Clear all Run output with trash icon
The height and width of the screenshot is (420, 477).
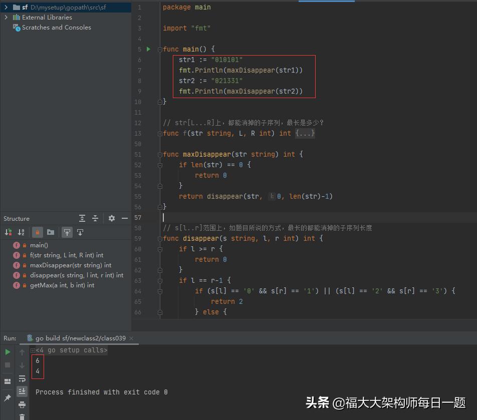click(x=22, y=416)
